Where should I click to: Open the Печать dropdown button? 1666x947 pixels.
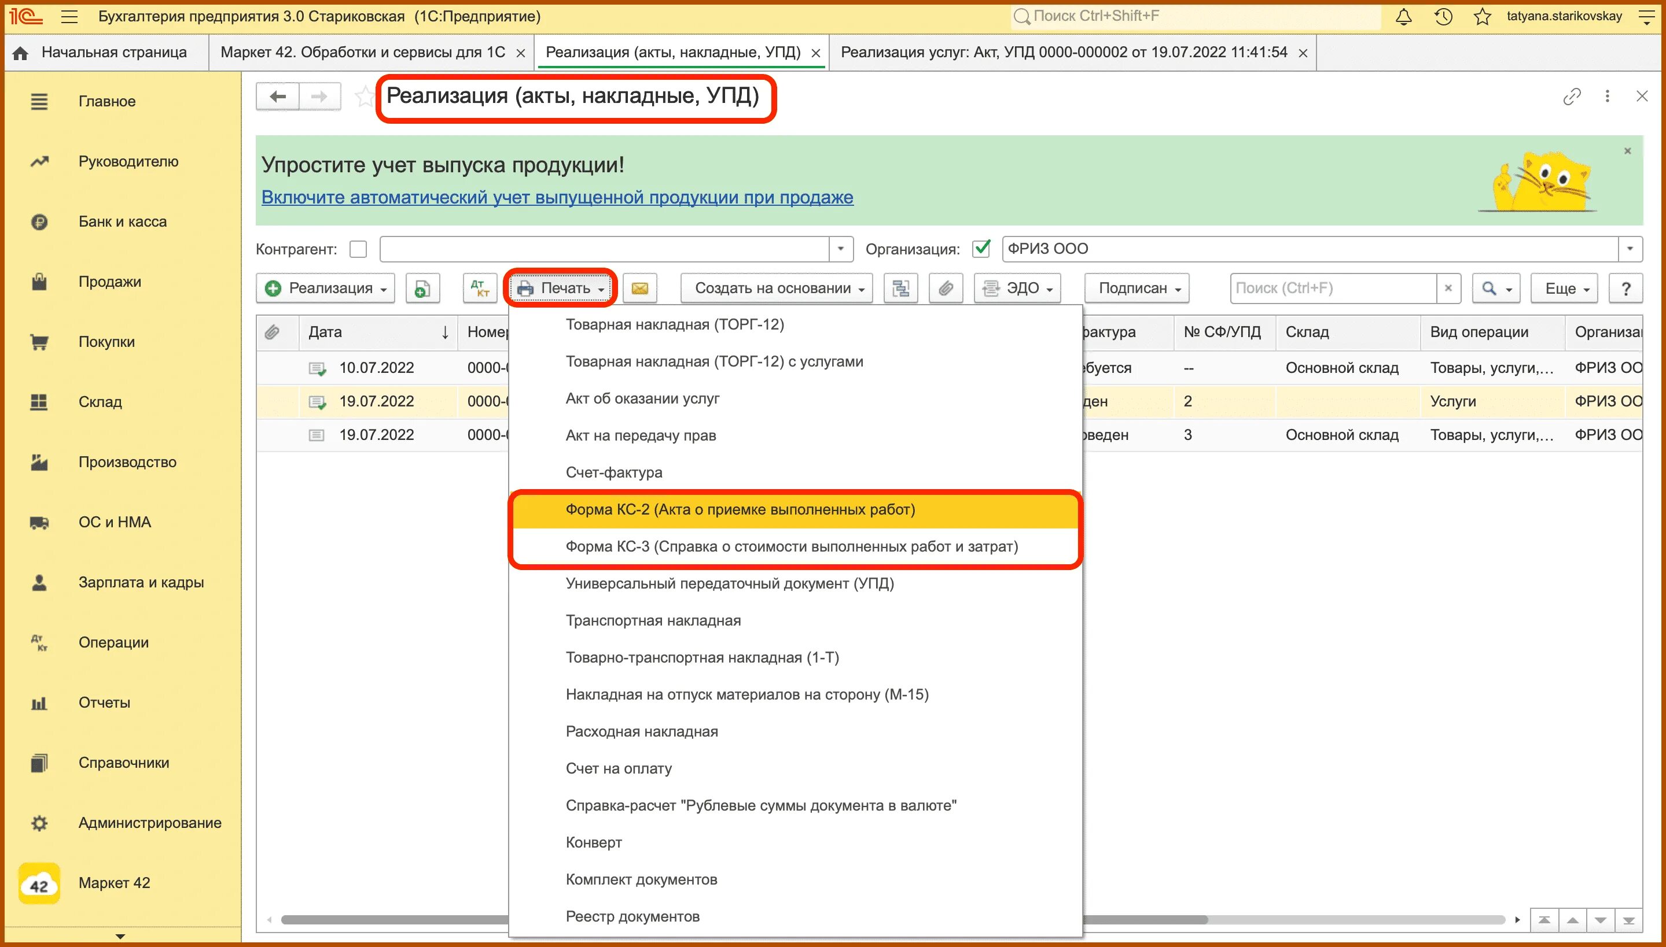pos(561,288)
